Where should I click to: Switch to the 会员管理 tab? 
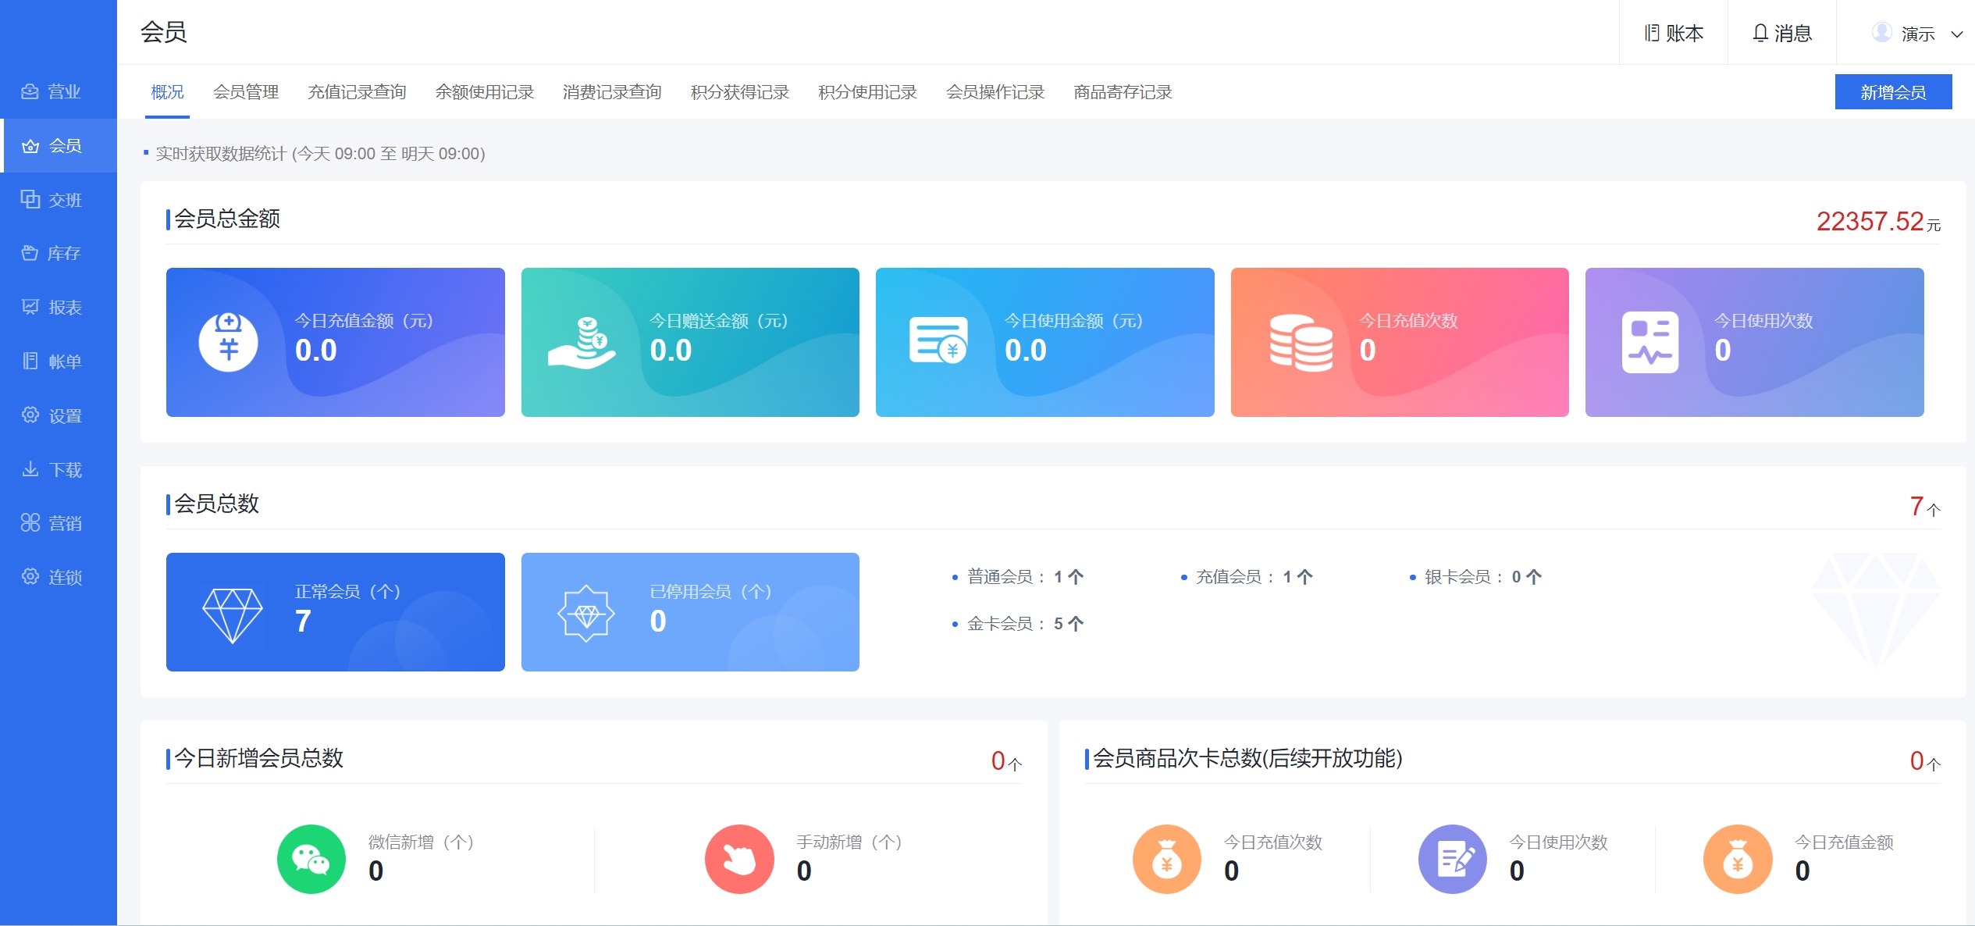point(246,92)
